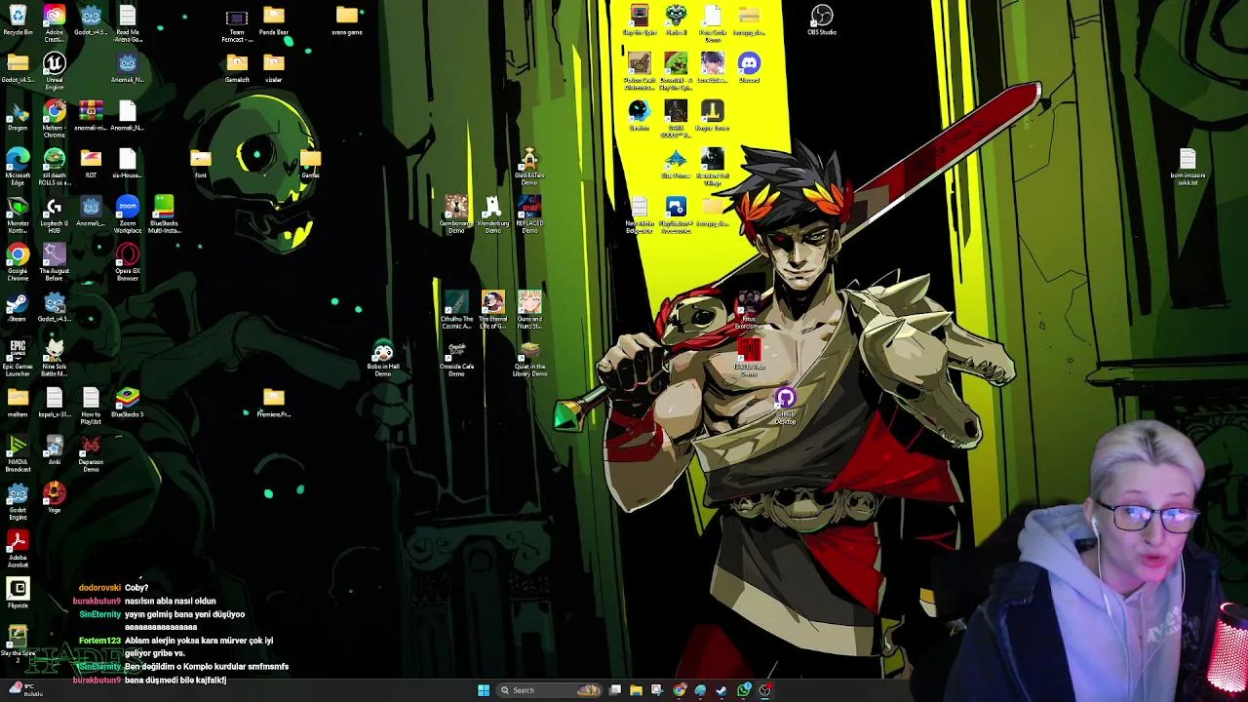Open How to Play.txt file

[91, 406]
